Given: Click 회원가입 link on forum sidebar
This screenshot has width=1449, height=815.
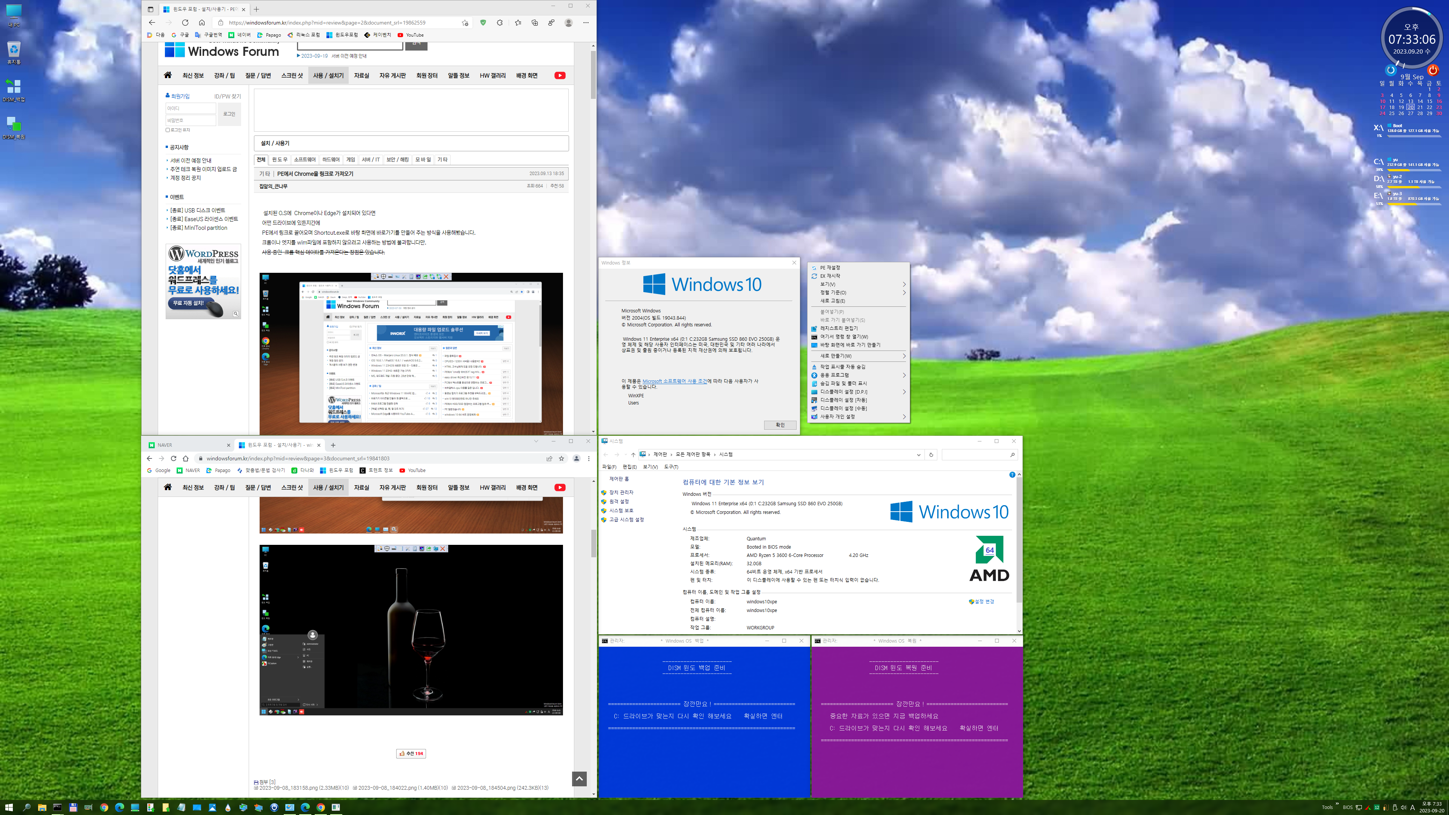Looking at the screenshot, I should [x=180, y=96].
